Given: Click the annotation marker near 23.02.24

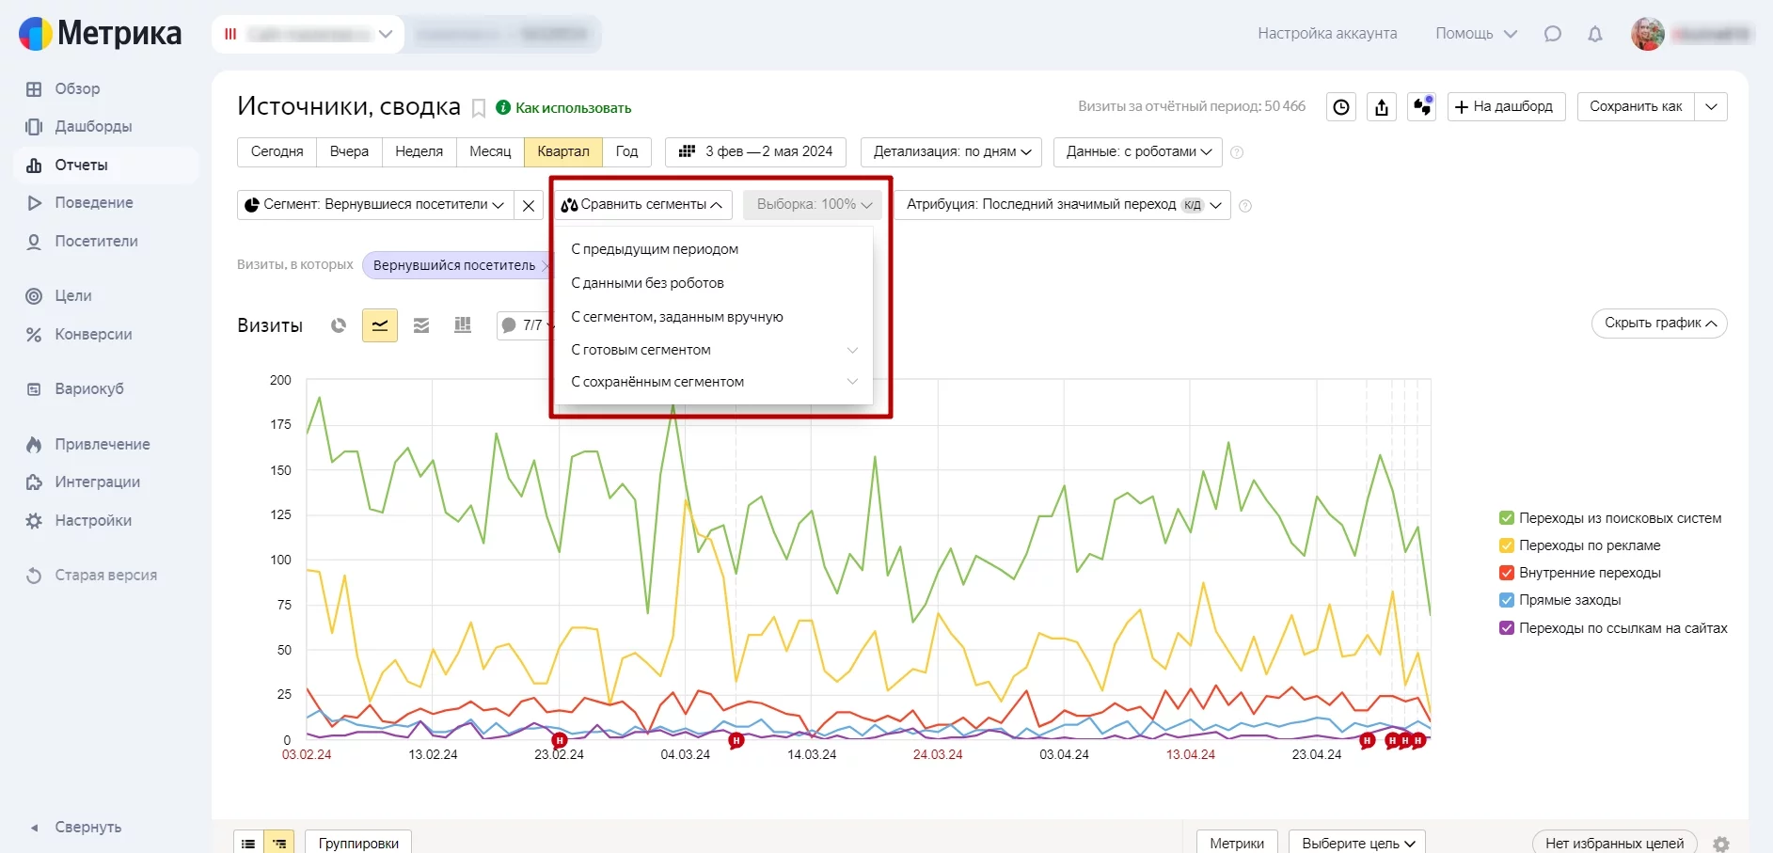Looking at the screenshot, I should pos(559,740).
